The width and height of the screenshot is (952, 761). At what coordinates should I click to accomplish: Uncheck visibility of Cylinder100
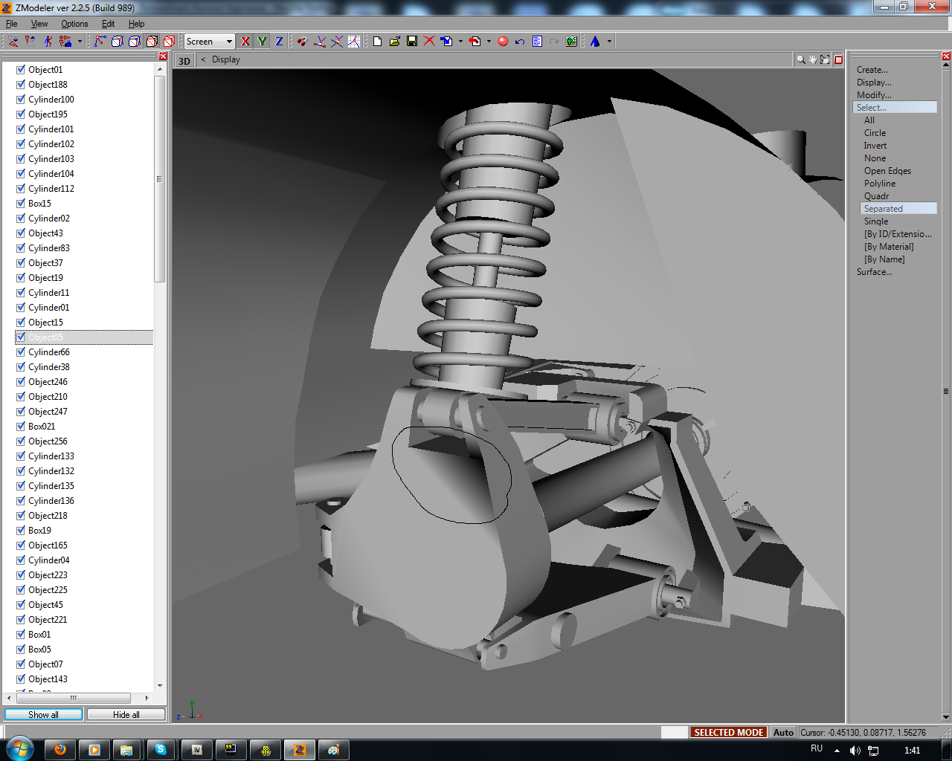(21, 99)
